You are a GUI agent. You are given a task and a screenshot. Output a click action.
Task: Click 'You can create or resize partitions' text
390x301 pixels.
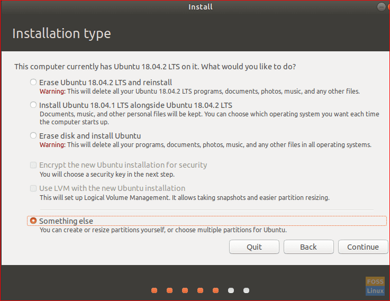coord(163,230)
